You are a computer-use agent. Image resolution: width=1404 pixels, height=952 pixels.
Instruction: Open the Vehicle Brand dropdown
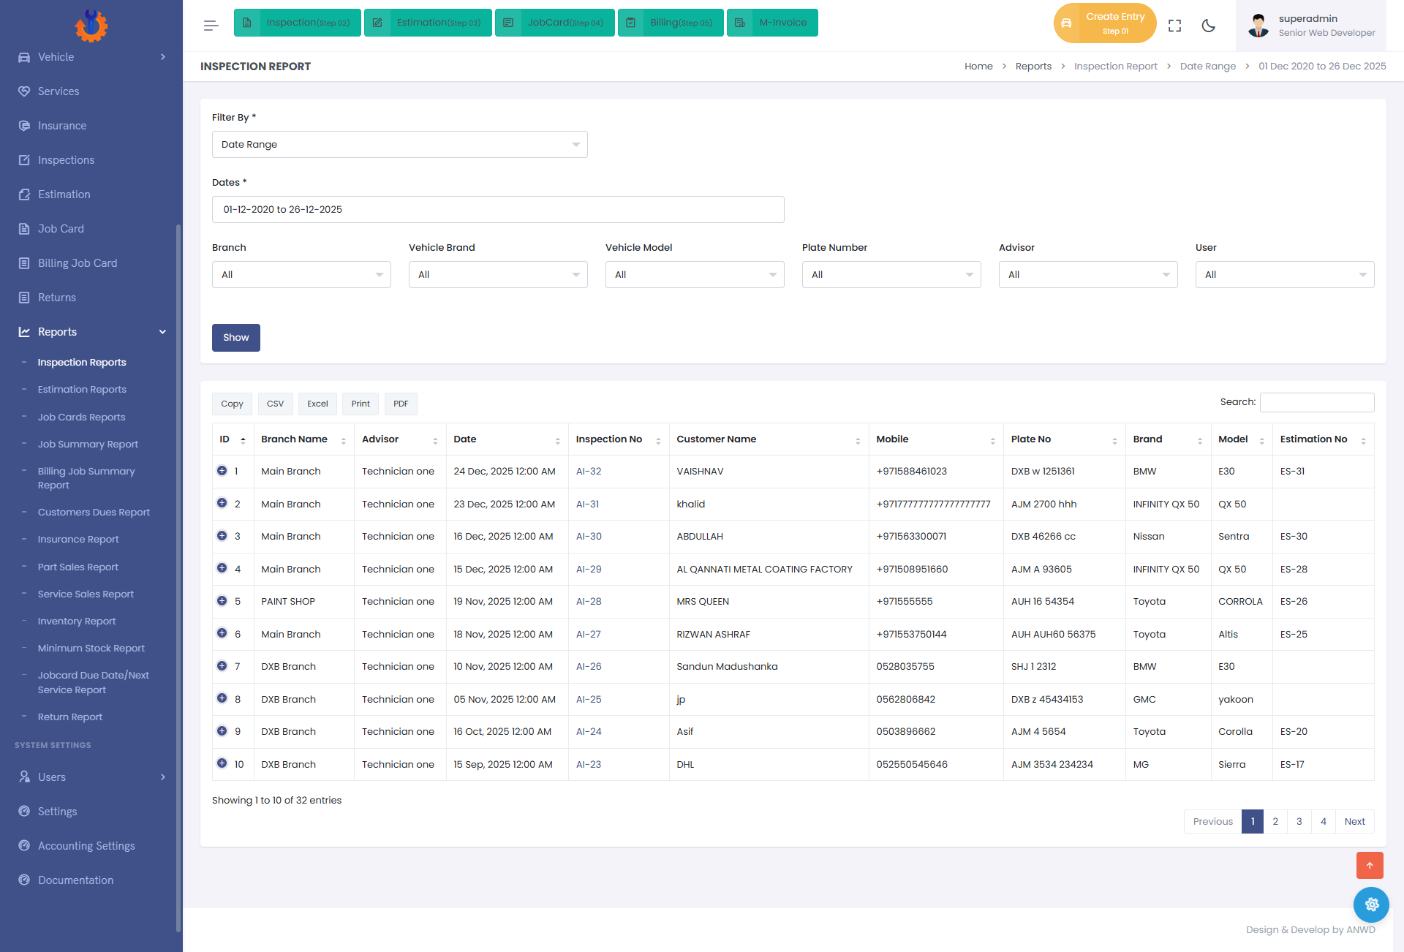(498, 275)
